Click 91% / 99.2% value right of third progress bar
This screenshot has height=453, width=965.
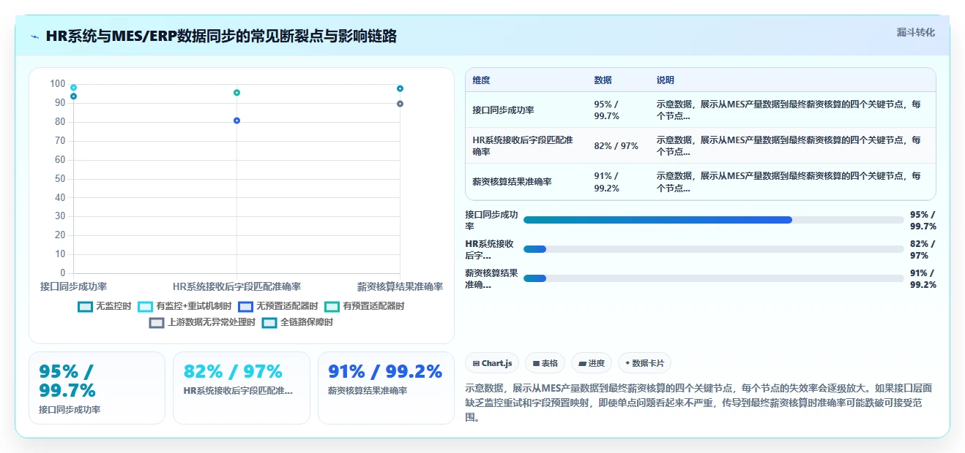923,279
